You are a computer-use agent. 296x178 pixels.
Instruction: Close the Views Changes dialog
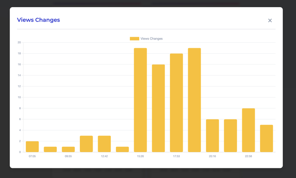pyautogui.click(x=270, y=20)
